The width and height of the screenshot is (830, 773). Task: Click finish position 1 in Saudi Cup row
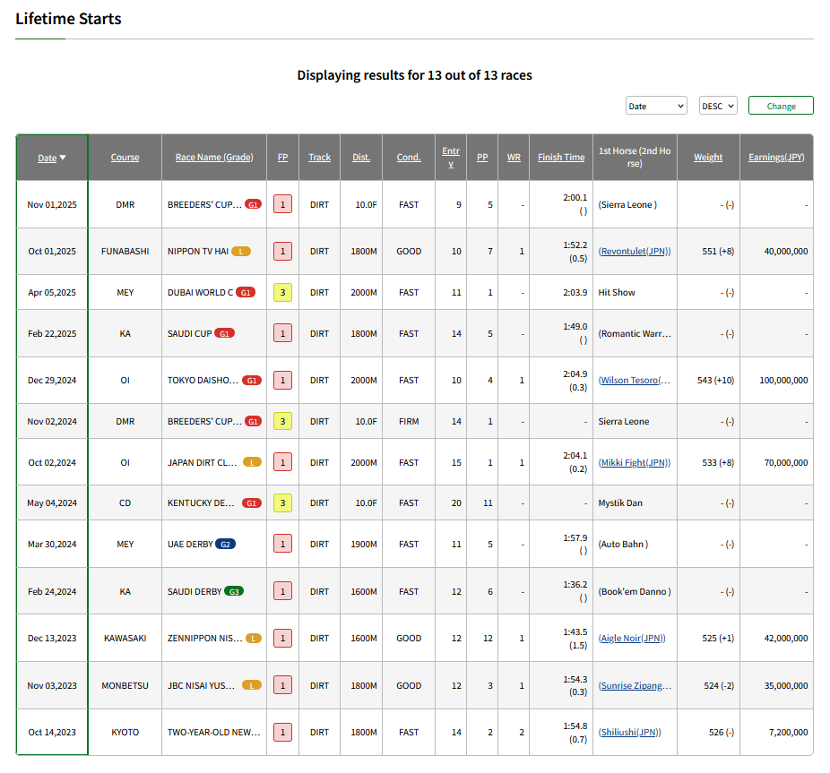282,334
